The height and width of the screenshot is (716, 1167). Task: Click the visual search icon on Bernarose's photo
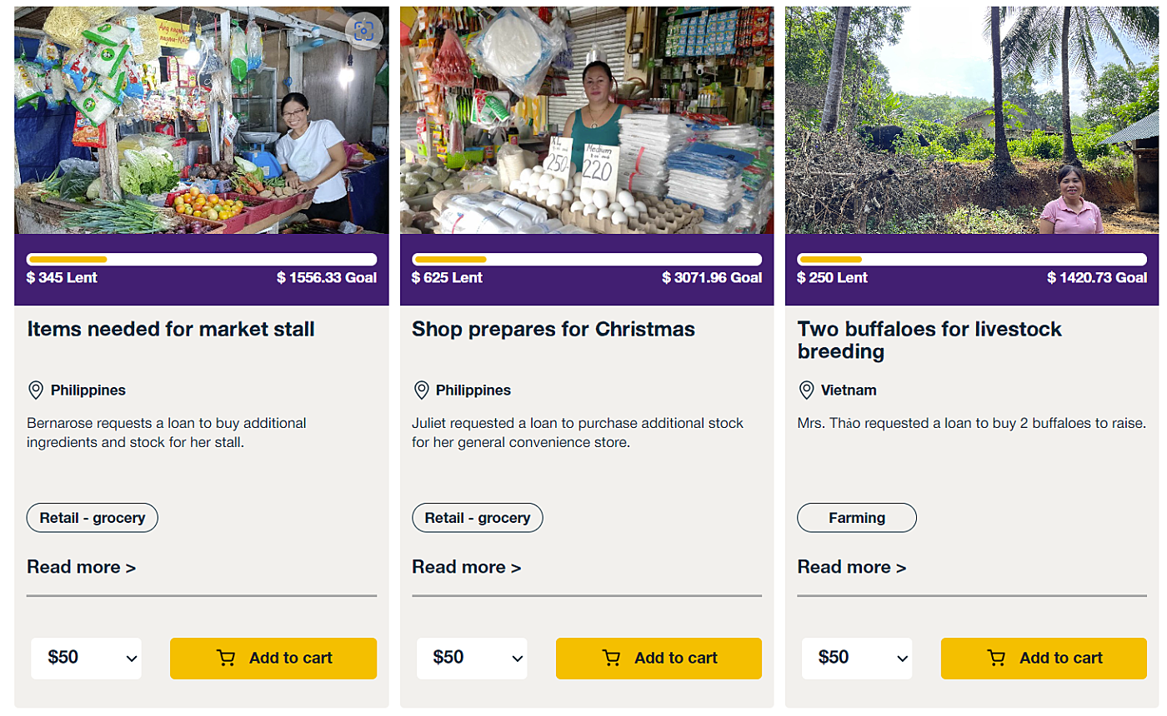[363, 32]
